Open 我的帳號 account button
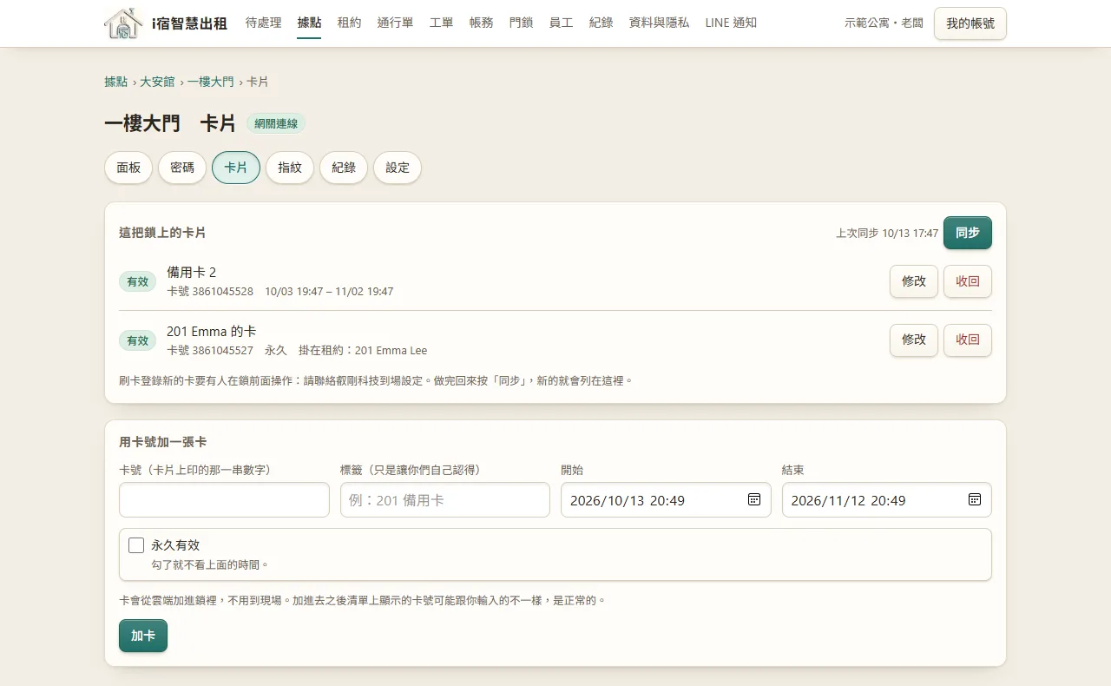Screen dimensions: 1111x686 coord(970,23)
